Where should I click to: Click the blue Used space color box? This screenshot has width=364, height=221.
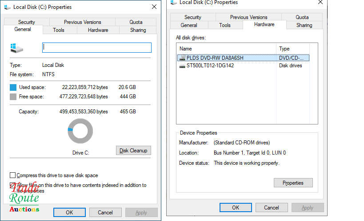pyautogui.click(x=13, y=87)
